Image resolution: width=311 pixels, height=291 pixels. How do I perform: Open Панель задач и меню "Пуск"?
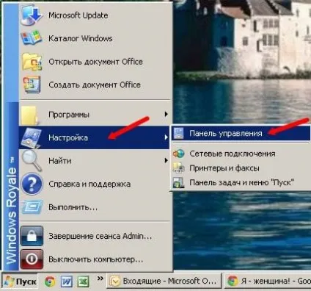coord(241,183)
